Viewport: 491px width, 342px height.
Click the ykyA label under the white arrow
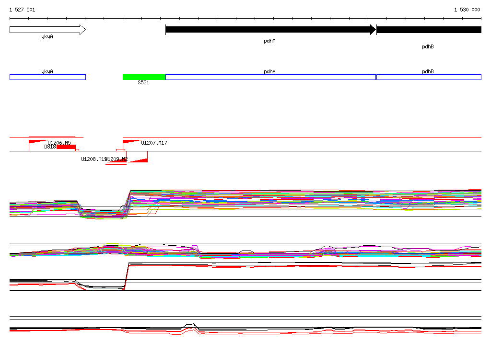click(x=47, y=36)
